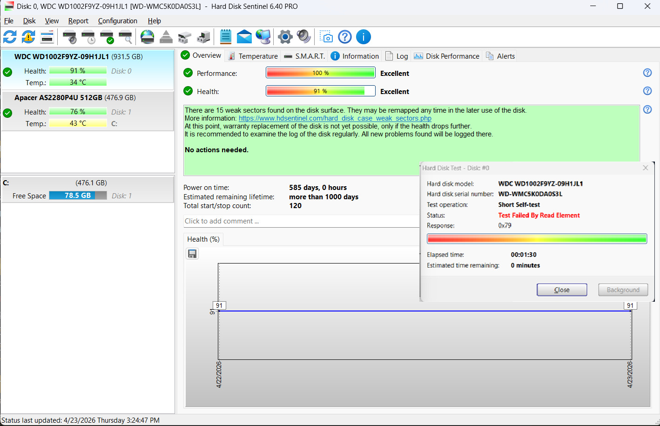
Task: Select the WDC WD1002F9YZ-09H1JL1 disk entry
Action: (x=88, y=69)
